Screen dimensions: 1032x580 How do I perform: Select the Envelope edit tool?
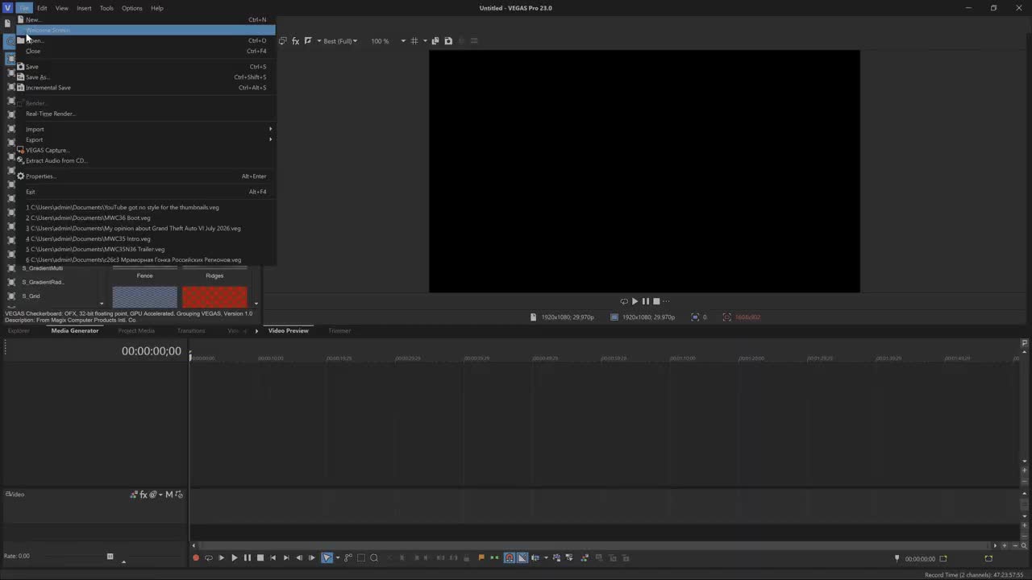[348, 557]
